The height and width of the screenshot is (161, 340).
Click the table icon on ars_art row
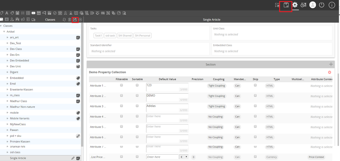pyautogui.click(x=78, y=38)
